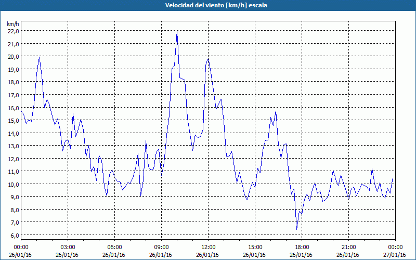Click the wind peak at 12:00

209,59
